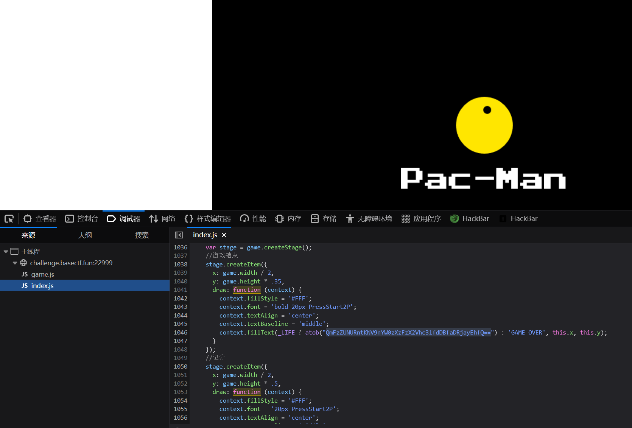The height and width of the screenshot is (428, 632).
Task: Collapse the challenge.basectf.fun:22999 node
Action: click(15, 263)
